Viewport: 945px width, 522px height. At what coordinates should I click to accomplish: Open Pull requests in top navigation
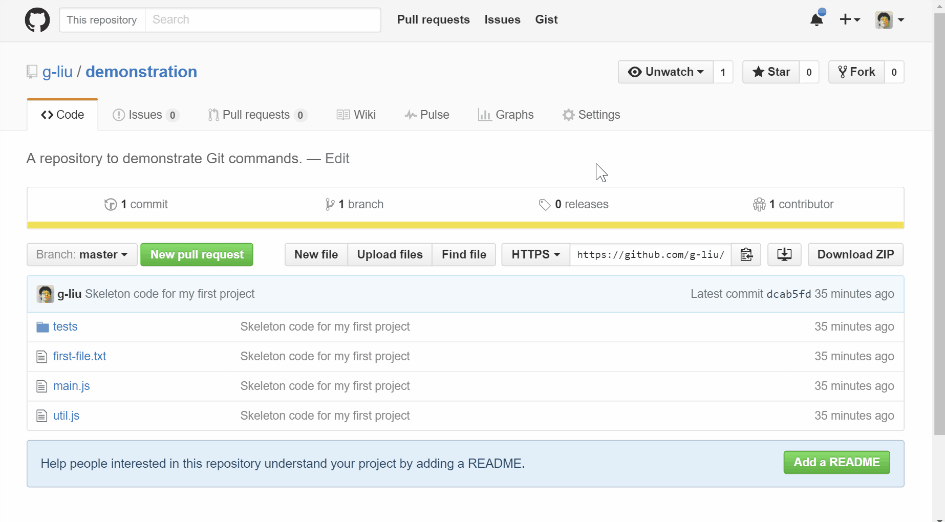[434, 19]
